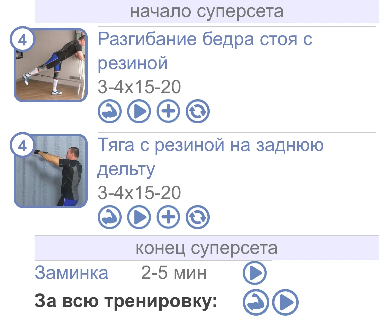Play video for Разгибание бедра стоя с резиной
This screenshot has height=324, width=390.
tap(139, 111)
